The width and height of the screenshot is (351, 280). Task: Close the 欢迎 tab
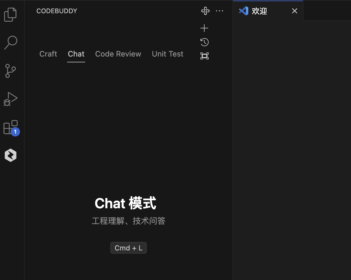coord(294,11)
